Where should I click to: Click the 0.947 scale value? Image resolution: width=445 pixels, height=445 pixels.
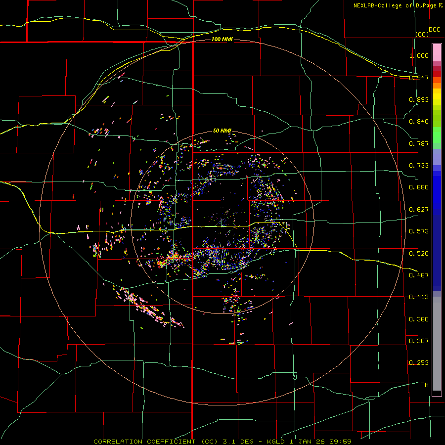click(x=419, y=78)
